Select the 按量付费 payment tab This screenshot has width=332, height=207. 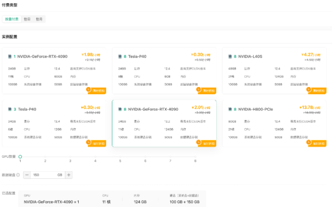click(12, 19)
